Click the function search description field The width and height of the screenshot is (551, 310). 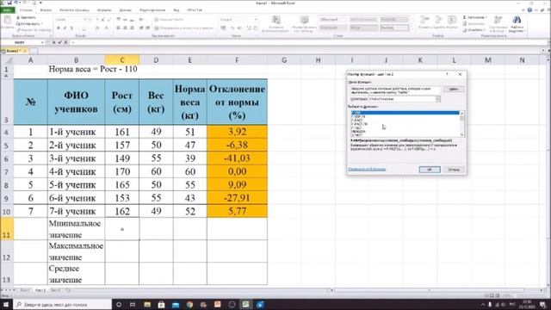(395, 90)
